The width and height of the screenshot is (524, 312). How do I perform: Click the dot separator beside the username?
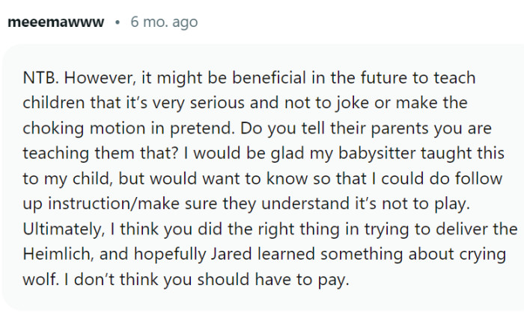click(118, 22)
